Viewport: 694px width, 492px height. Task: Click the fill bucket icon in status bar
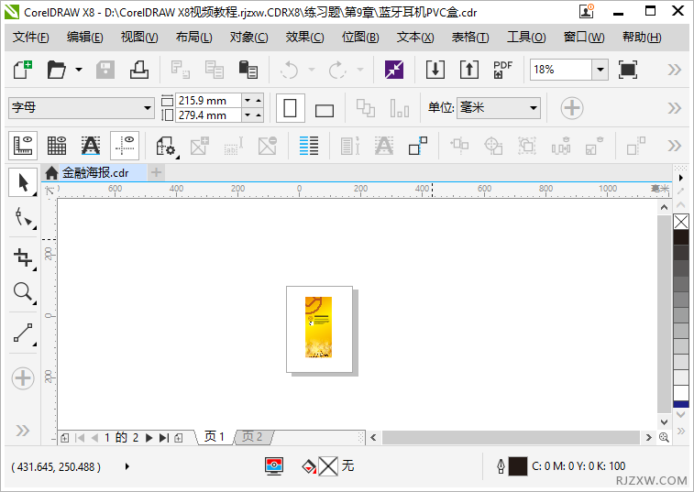tap(309, 466)
